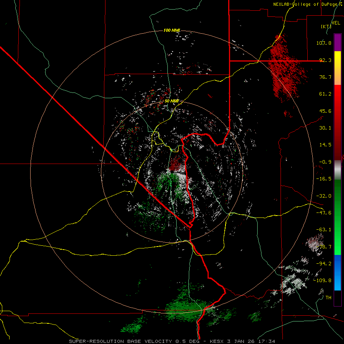344x344 pixels.
Task: Click the 76.7 velocity scale value
Action: [x=325, y=77]
